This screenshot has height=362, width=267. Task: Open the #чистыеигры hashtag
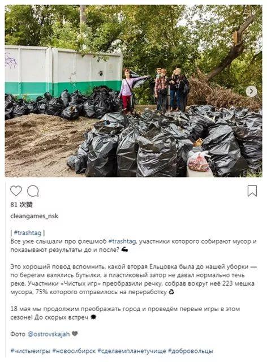pos(30,351)
